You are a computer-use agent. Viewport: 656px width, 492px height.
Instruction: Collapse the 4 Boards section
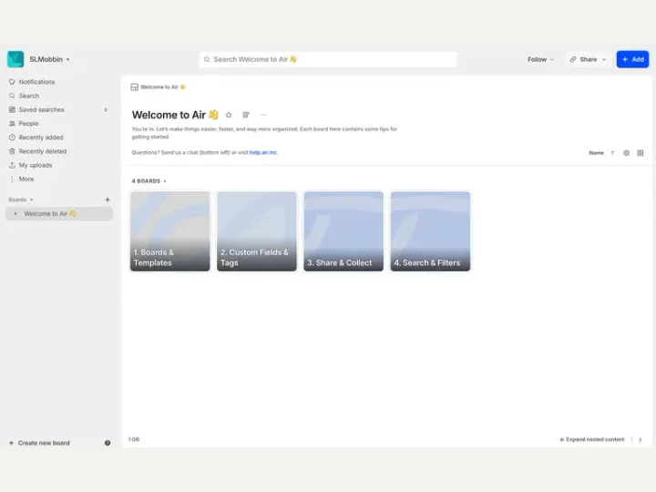click(x=149, y=181)
